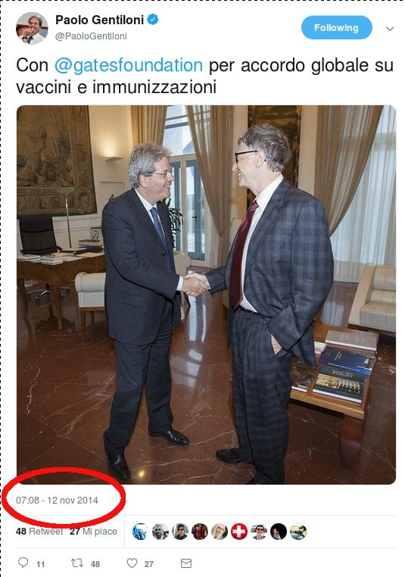
Task: Click the blue verified badge
Action: 153,19
